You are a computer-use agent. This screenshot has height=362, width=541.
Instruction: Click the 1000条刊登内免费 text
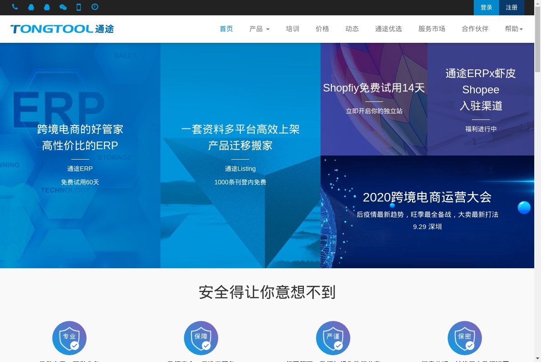pyautogui.click(x=240, y=182)
